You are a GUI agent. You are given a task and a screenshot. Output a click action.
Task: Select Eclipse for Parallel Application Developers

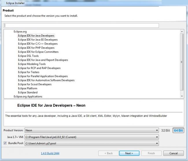pos(43,76)
